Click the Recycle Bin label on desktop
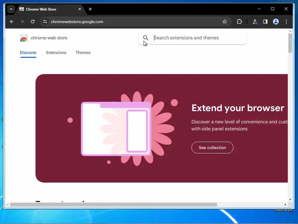 pyautogui.click(x=283, y=210)
